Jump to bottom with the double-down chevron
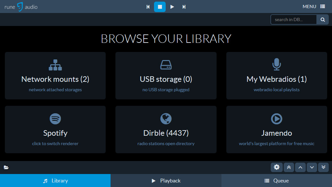Screen dimensions: 332x187 point(323,167)
